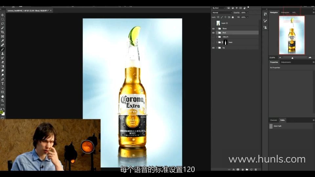This screenshot has height=177, width=315.
Task: Select the Frame tool
Action: tap(2, 36)
